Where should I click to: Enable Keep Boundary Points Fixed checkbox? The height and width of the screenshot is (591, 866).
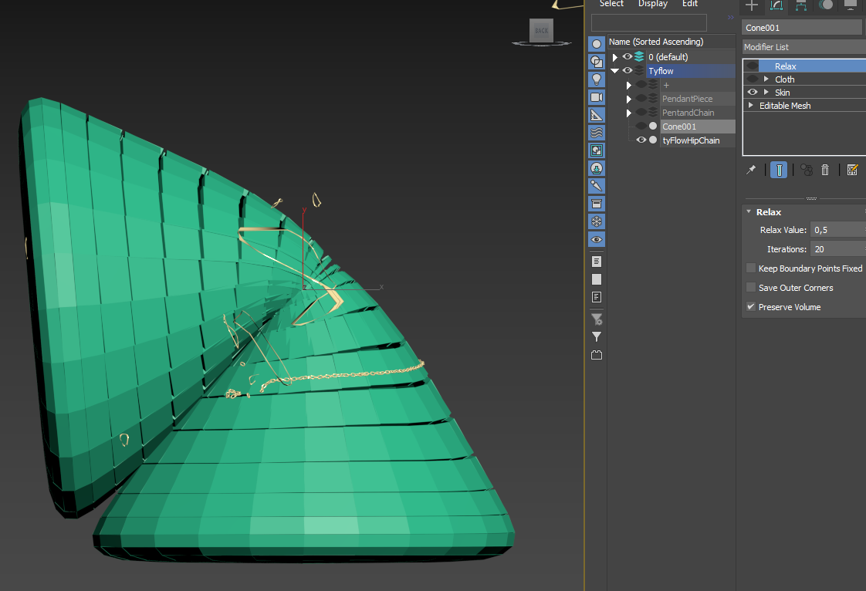[x=751, y=268]
